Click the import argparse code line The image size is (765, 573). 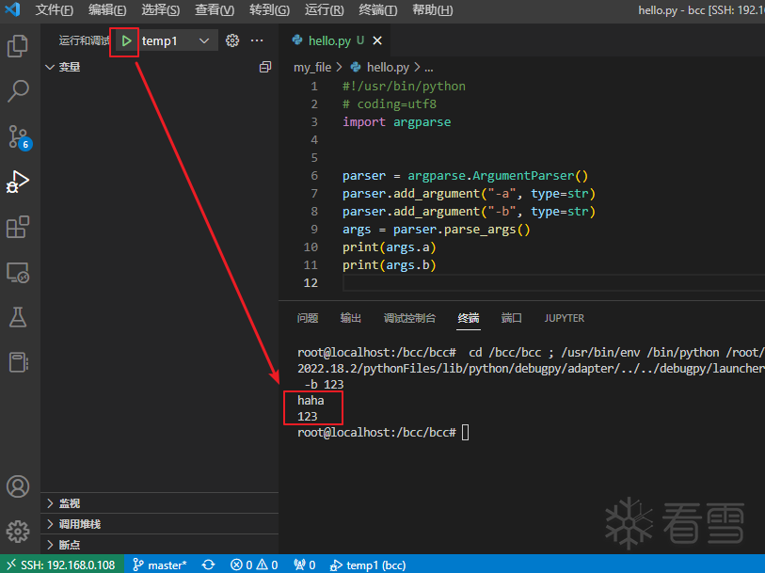pyautogui.click(x=397, y=122)
